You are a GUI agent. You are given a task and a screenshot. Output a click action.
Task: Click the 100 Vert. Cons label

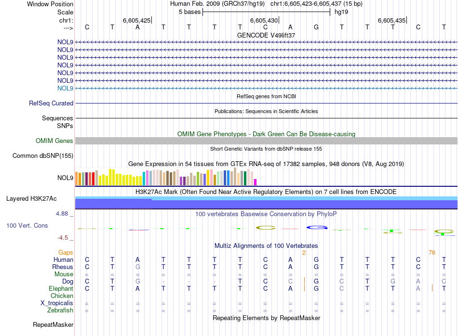click(x=27, y=225)
